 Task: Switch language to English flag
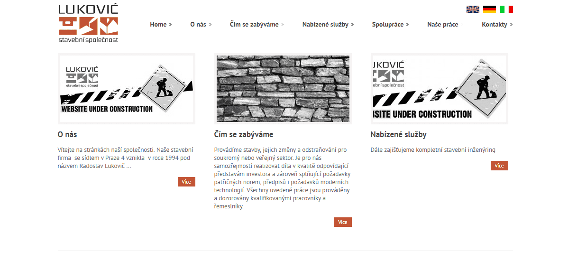pyautogui.click(x=473, y=9)
